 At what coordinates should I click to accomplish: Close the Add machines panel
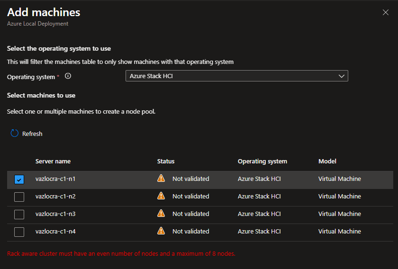coord(385,13)
